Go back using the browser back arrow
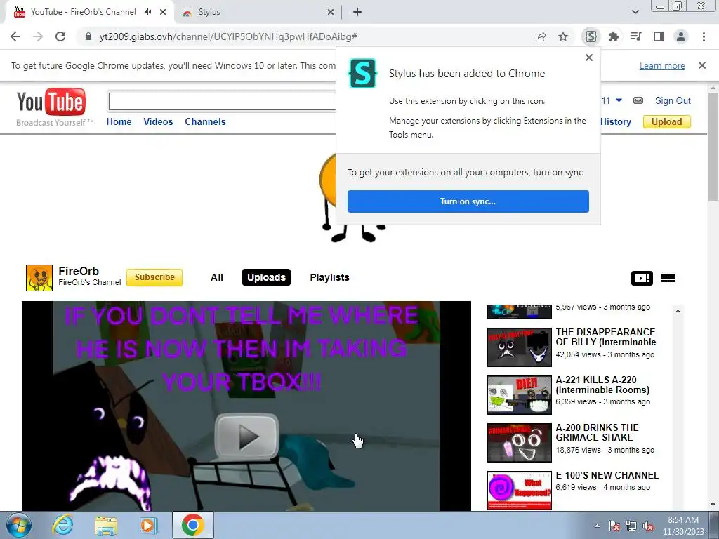The image size is (719, 539). pos(15,36)
